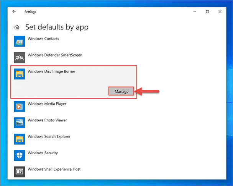Pick the Windows Security text label
This screenshot has width=233, height=186.
[x=43, y=153]
